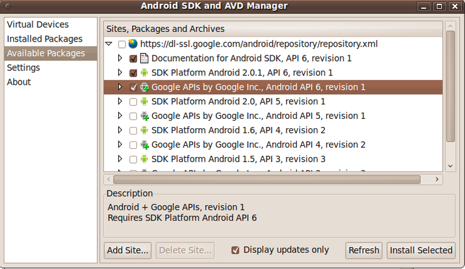Click Android robot icon for SDK Platform 2.0.1
This screenshot has height=269, width=465.
[144, 73]
